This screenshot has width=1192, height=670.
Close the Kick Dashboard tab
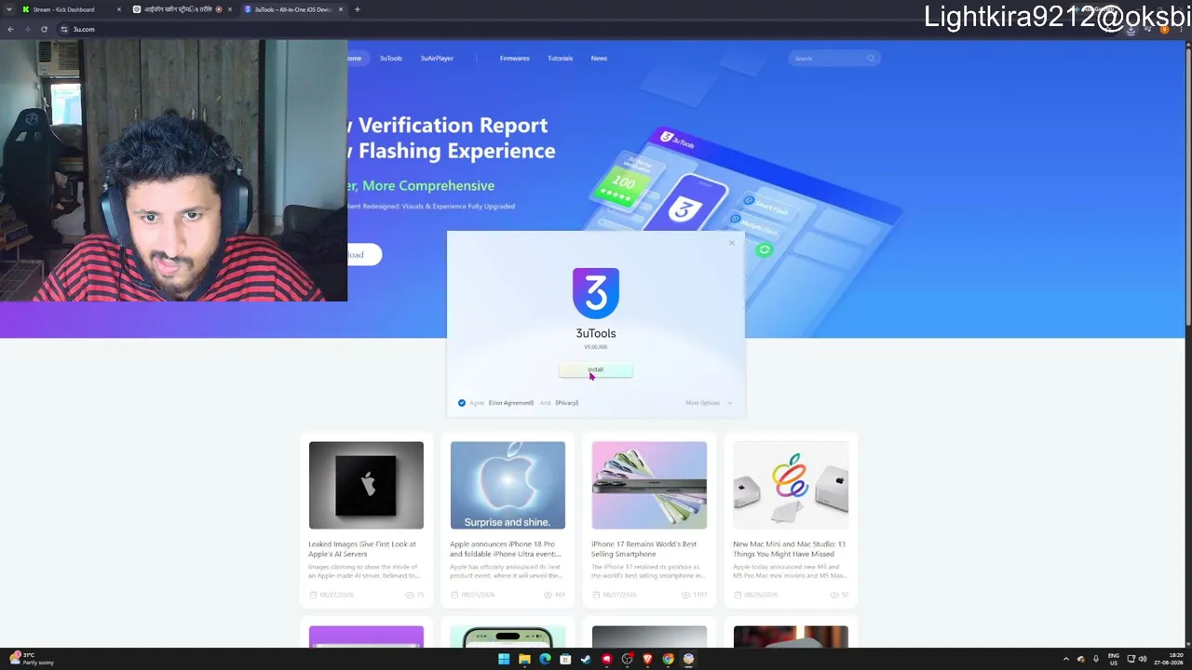[119, 9]
